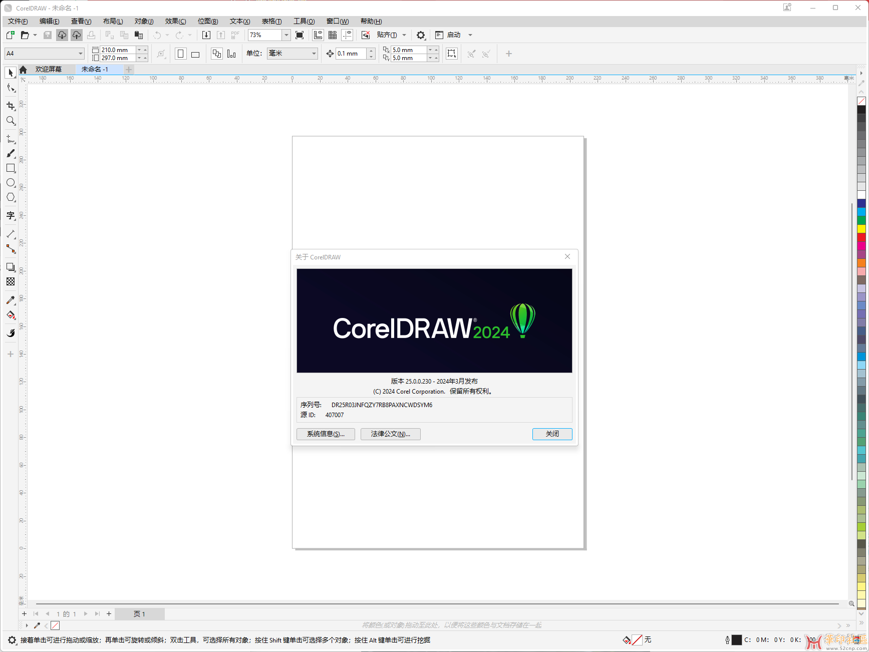869x652 pixels.
Task: Toggle All pages layout option
Action: pos(217,54)
